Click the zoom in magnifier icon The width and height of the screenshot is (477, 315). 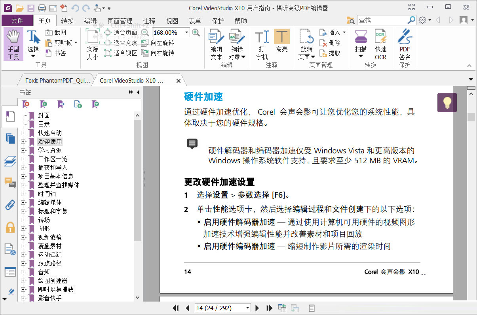196,32
